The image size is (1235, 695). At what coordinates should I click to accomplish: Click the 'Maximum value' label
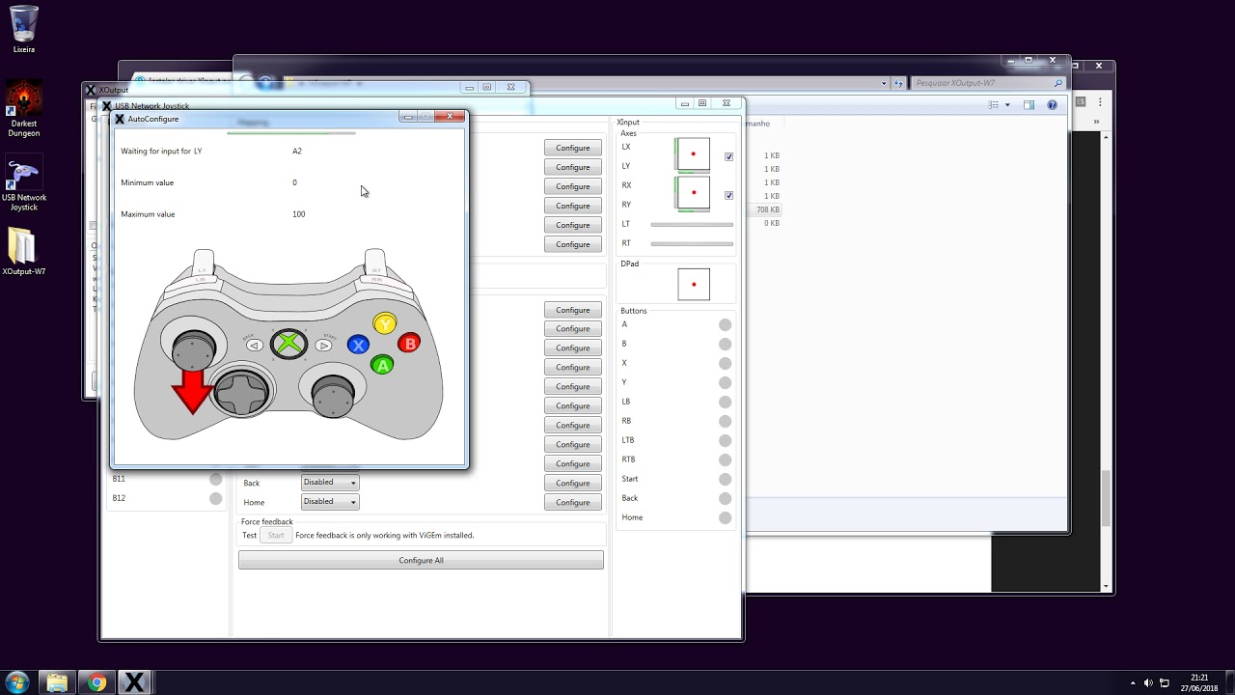(x=148, y=214)
